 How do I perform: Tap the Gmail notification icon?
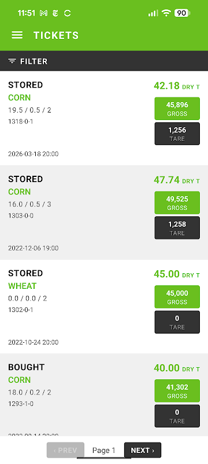tap(43, 13)
